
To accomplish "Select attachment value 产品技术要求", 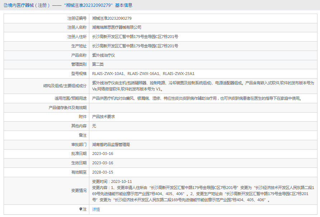I will coord(103,117).
